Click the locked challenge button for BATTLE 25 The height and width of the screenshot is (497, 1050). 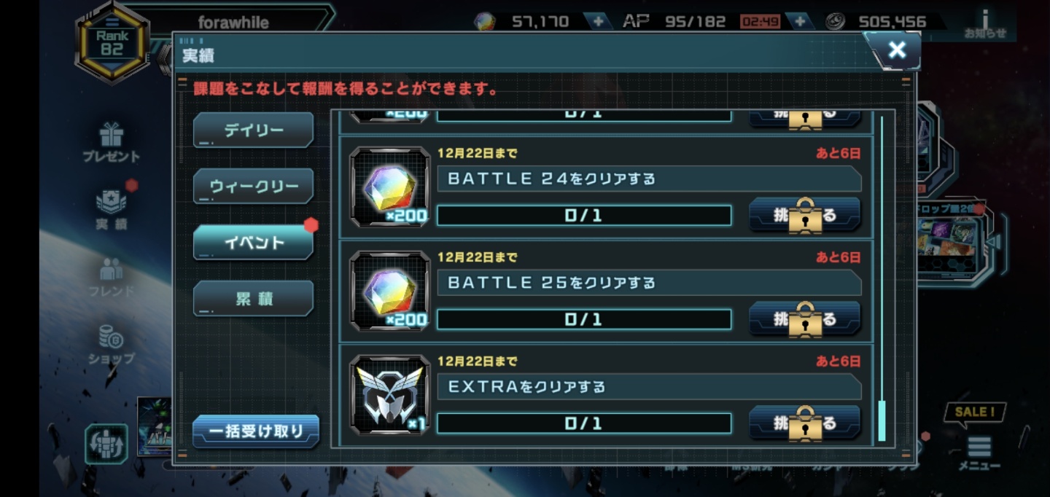pos(805,319)
